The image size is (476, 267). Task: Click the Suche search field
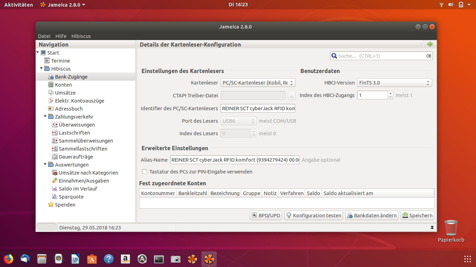point(382,56)
